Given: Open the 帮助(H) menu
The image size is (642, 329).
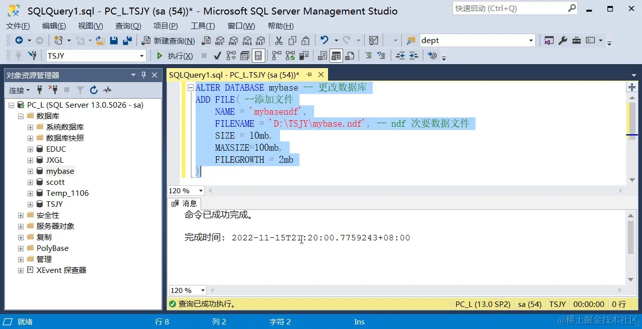Looking at the screenshot, I should pyautogui.click(x=281, y=26).
